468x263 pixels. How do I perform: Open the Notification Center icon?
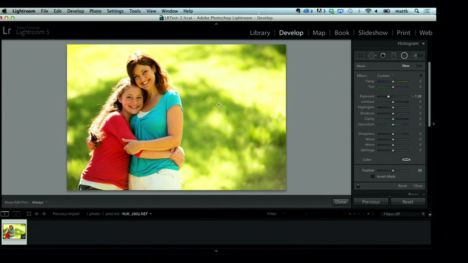coord(427,11)
